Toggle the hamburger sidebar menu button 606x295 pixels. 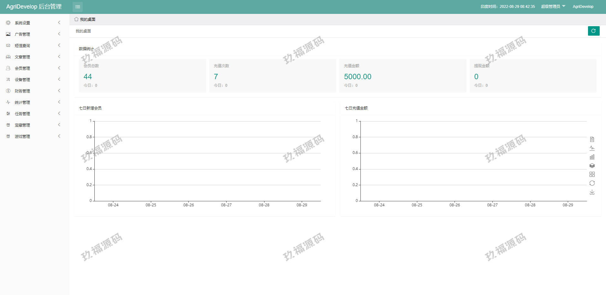pos(78,7)
